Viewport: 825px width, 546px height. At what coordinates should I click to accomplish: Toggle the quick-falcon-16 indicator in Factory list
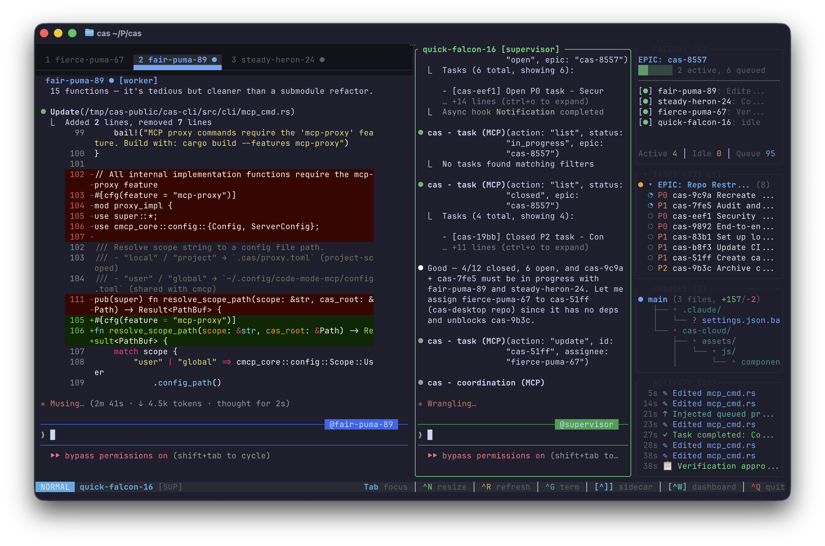[646, 123]
